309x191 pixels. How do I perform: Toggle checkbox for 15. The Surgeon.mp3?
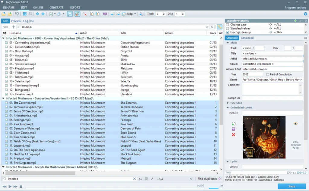click(6, 163)
